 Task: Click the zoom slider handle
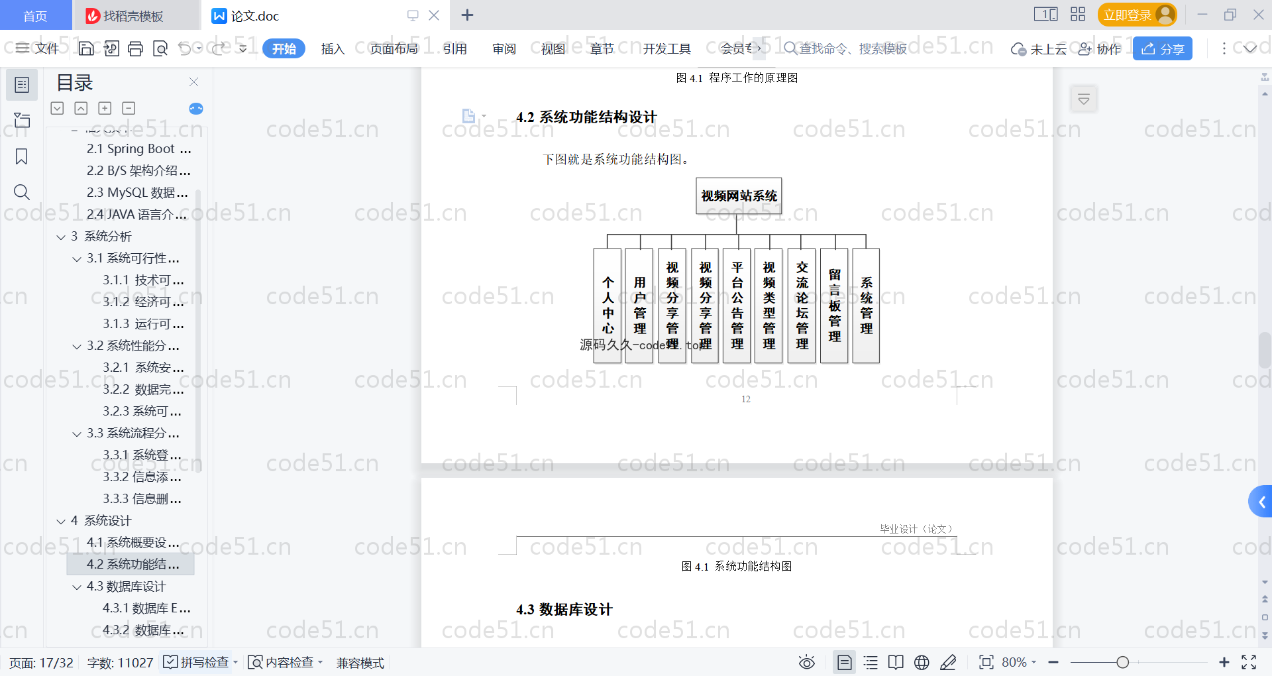(1122, 662)
